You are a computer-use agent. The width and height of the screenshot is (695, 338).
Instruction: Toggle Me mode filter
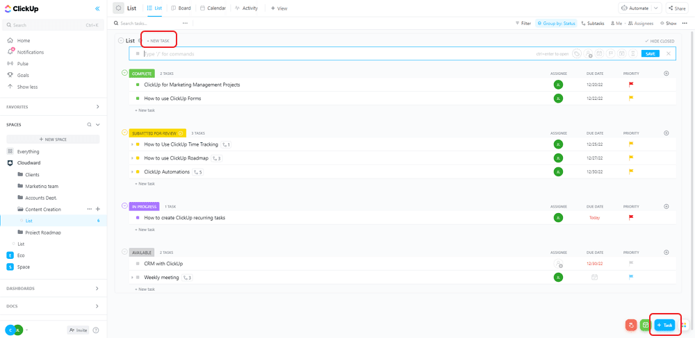pos(616,23)
